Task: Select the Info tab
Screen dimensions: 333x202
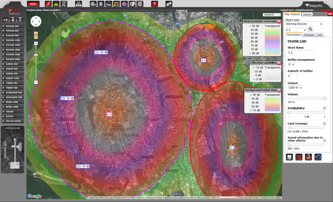Action: (319, 35)
